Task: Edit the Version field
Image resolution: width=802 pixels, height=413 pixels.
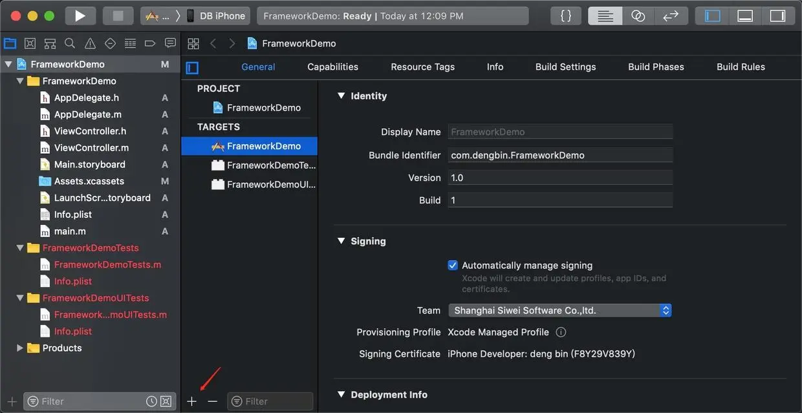Action: point(560,178)
